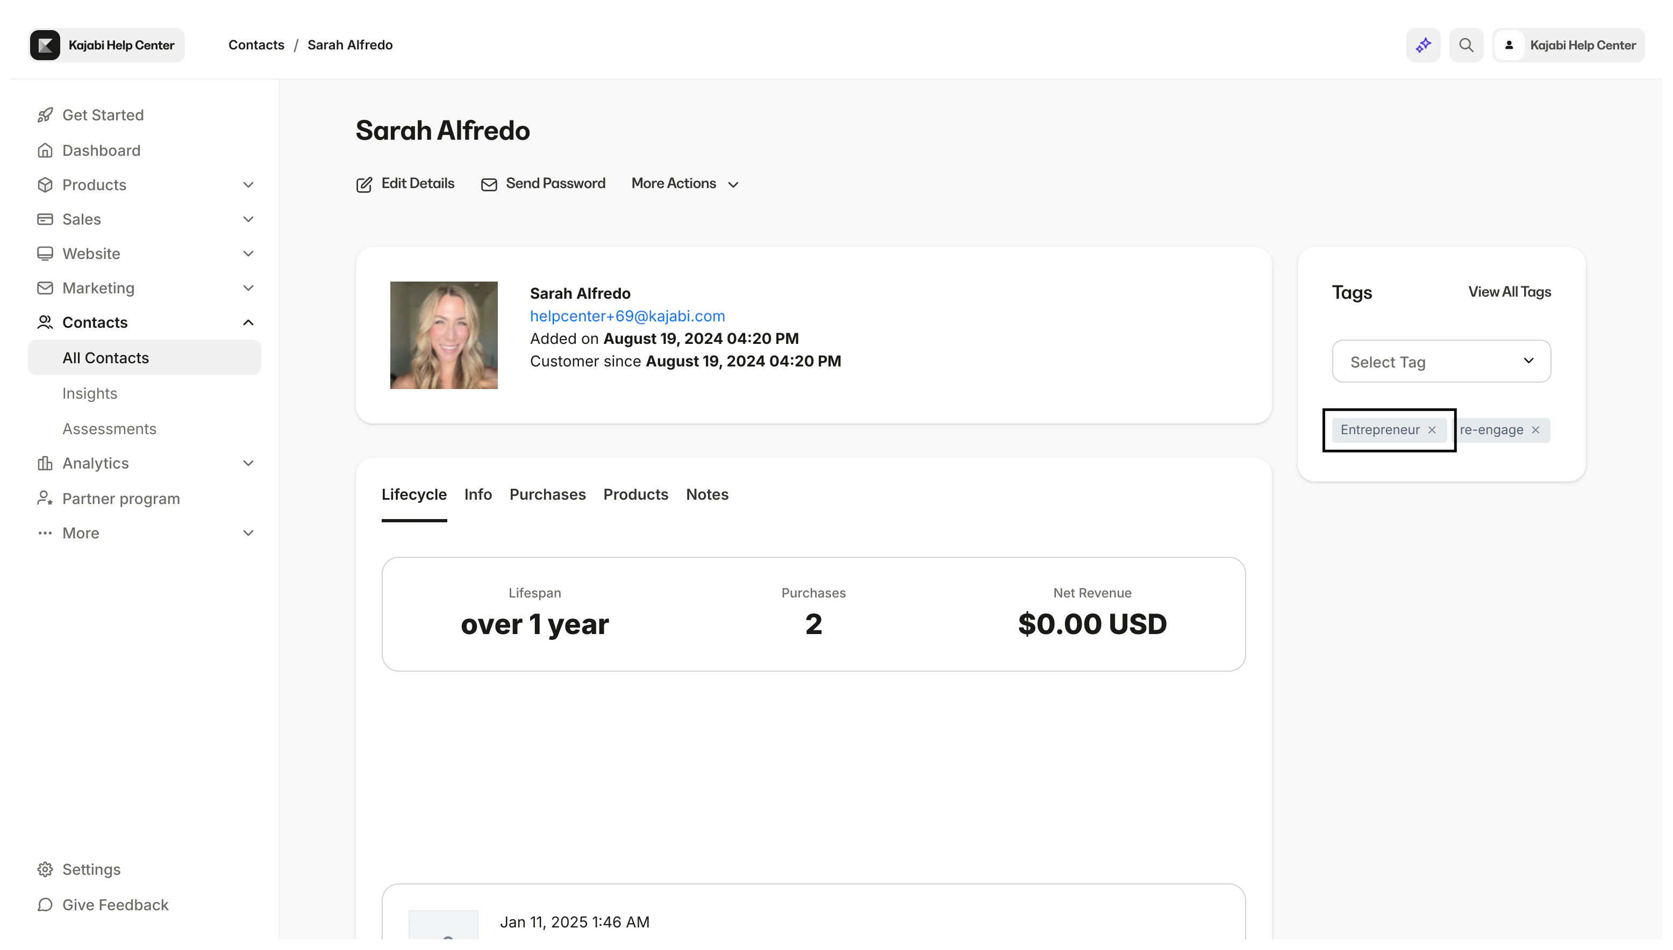
Task: Click the Dashboard home icon
Action: (x=45, y=150)
